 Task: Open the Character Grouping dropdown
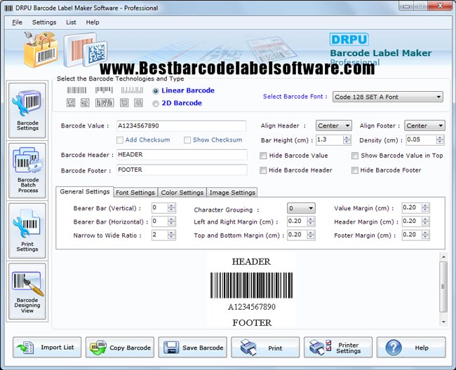(x=301, y=208)
